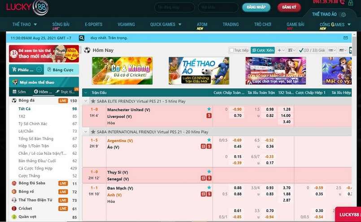Collapse all matches via Trận Đấu chevron
The height and width of the screenshot is (222, 361).
pyautogui.click(x=86, y=92)
